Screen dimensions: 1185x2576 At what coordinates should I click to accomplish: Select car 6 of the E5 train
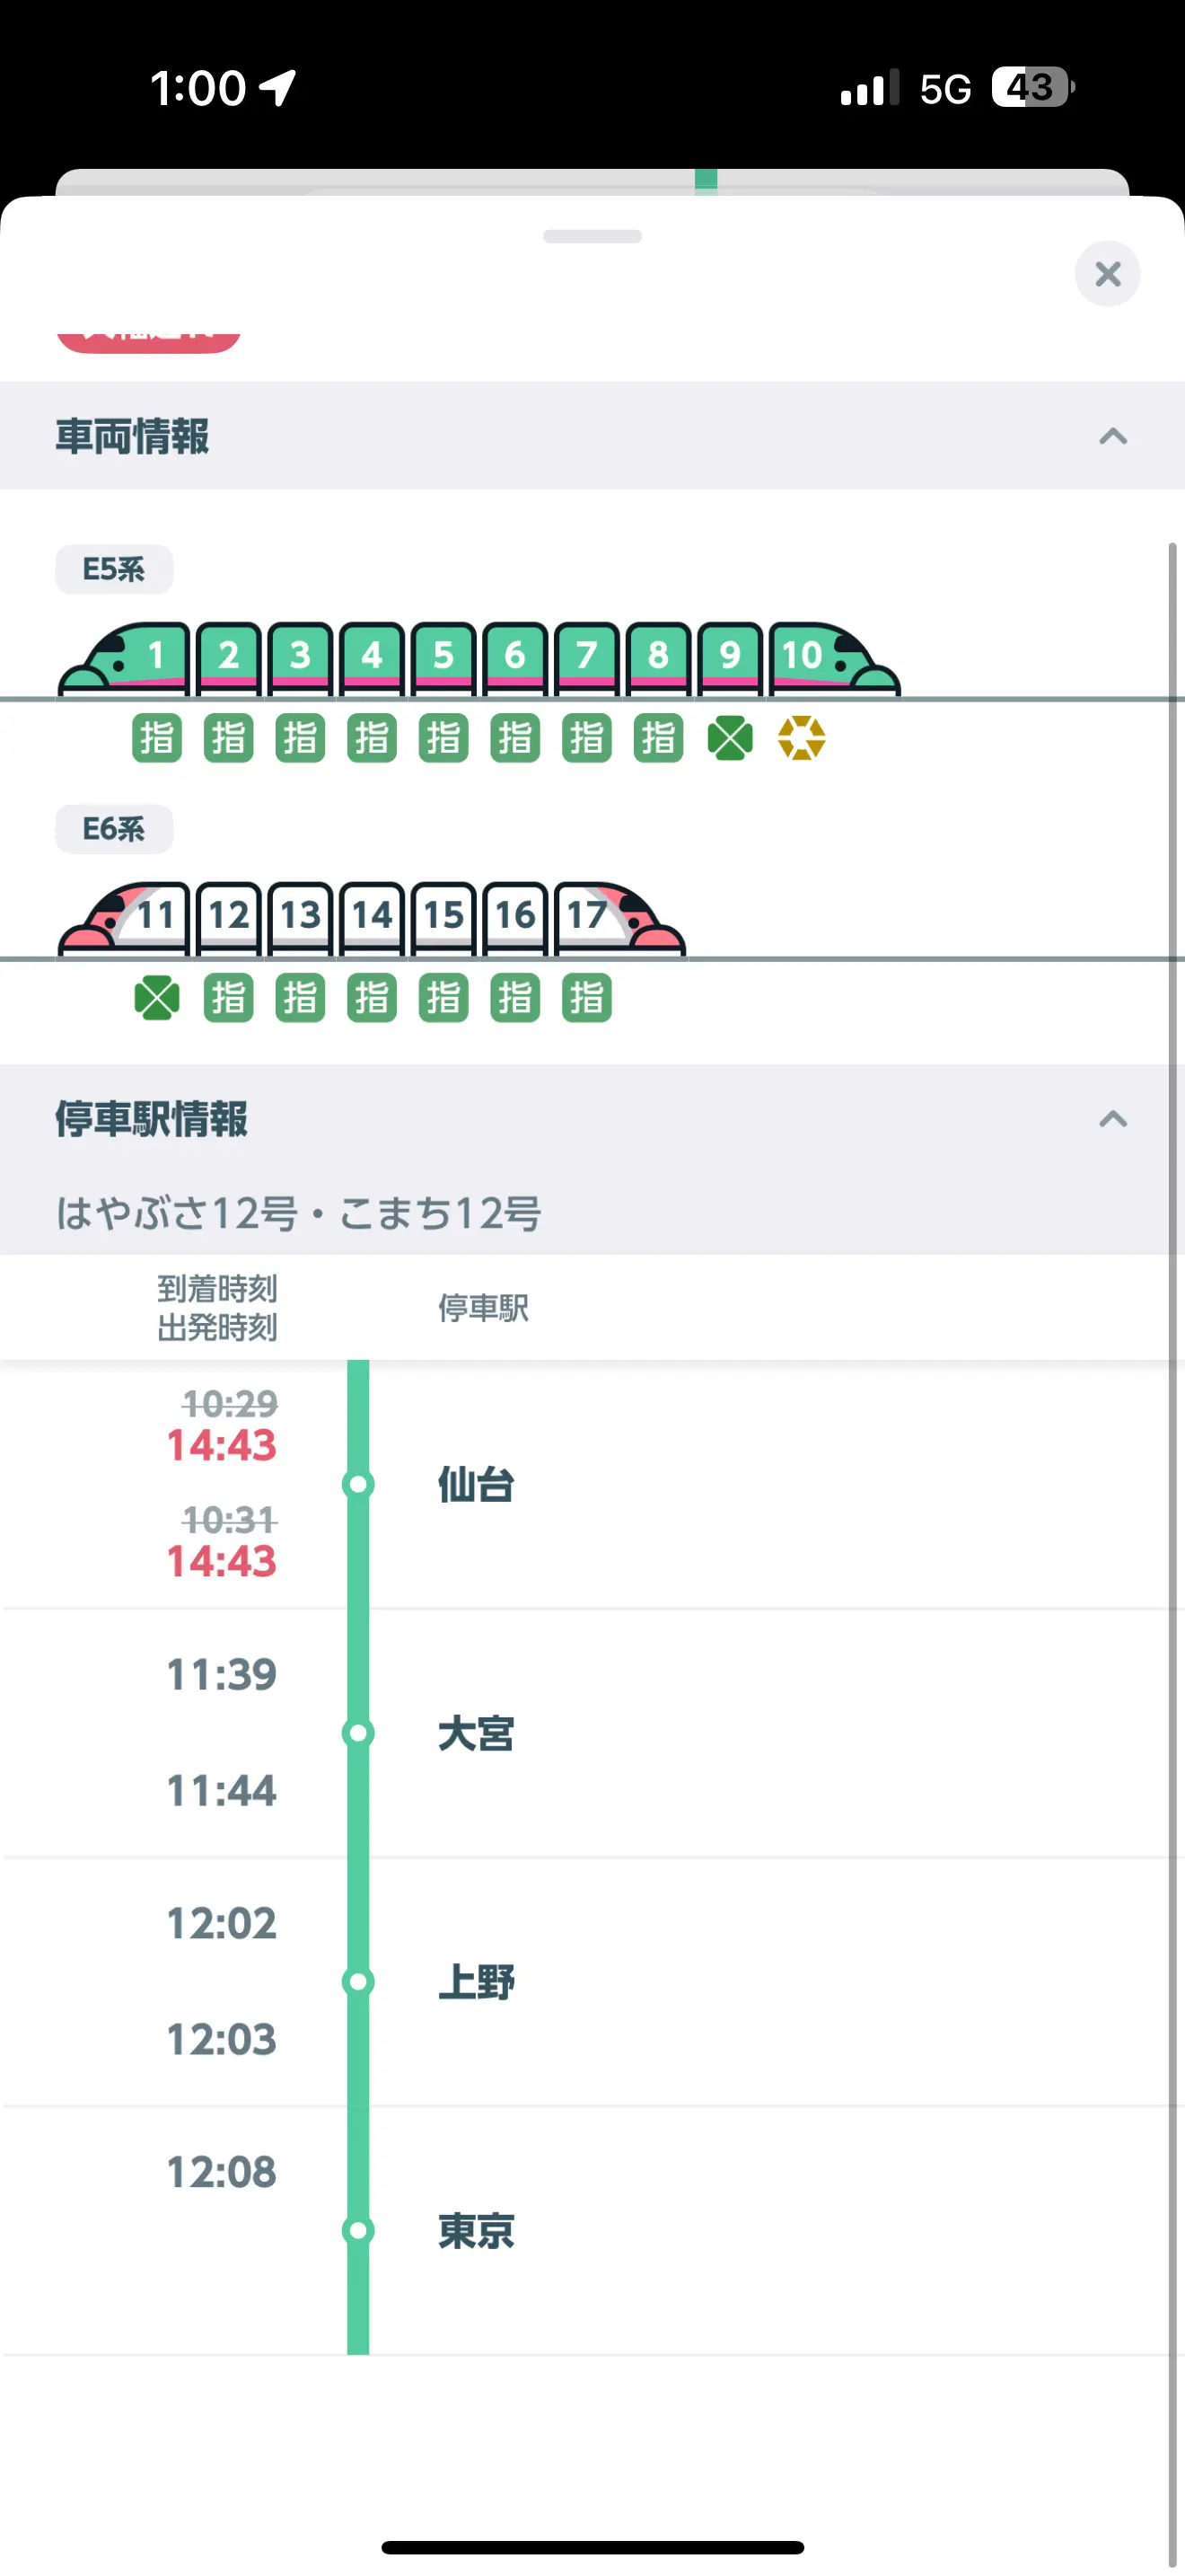point(514,658)
